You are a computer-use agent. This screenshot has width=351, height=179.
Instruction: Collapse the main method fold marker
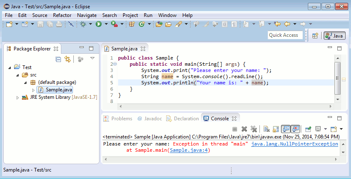pos(115,64)
